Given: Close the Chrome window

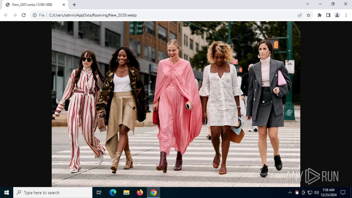Looking at the screenshot, I should point(346,4).
